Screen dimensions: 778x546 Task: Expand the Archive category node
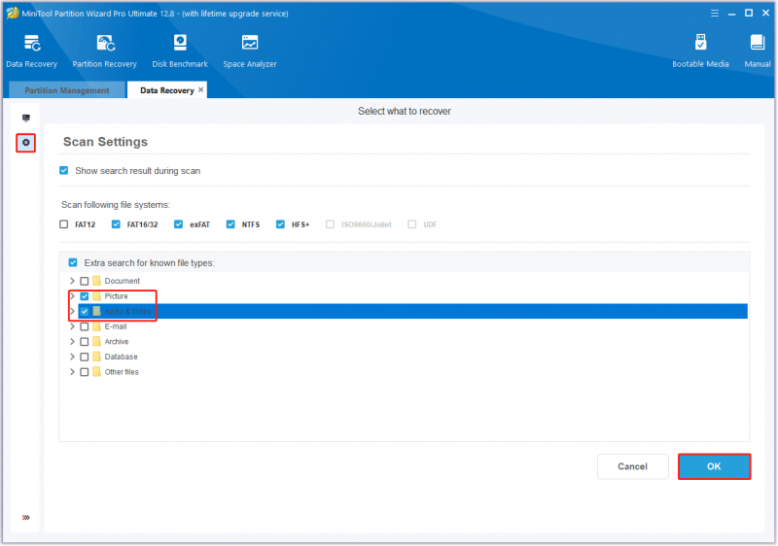point(72,342)
